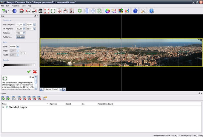Click the Theta Max spinner arrows
The width and height of the screenshot is (203, 137).
[x=34, y=24]
